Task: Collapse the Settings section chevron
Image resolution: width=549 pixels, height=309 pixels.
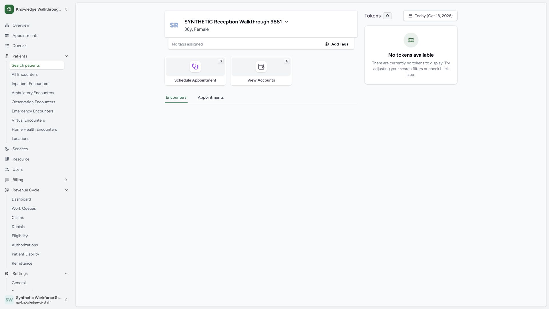Action: point(66,274)
